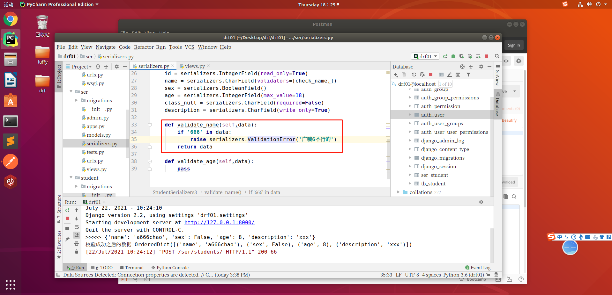This screenshot has width=612, height=295.
Task: Open data source properties wrench icon
Action: (x=422, y=75)
